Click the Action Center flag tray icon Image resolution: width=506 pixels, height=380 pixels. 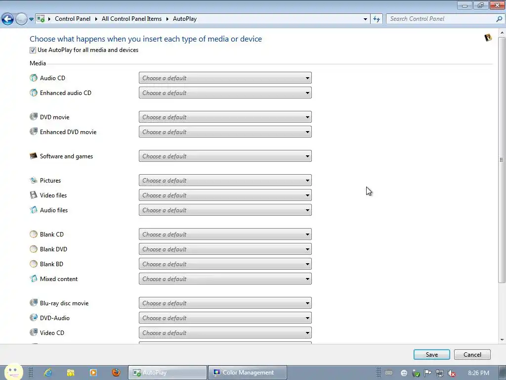428,373
